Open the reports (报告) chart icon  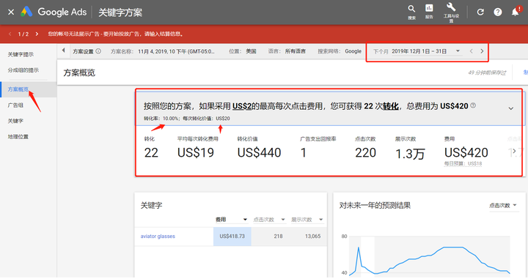(429, 8)
